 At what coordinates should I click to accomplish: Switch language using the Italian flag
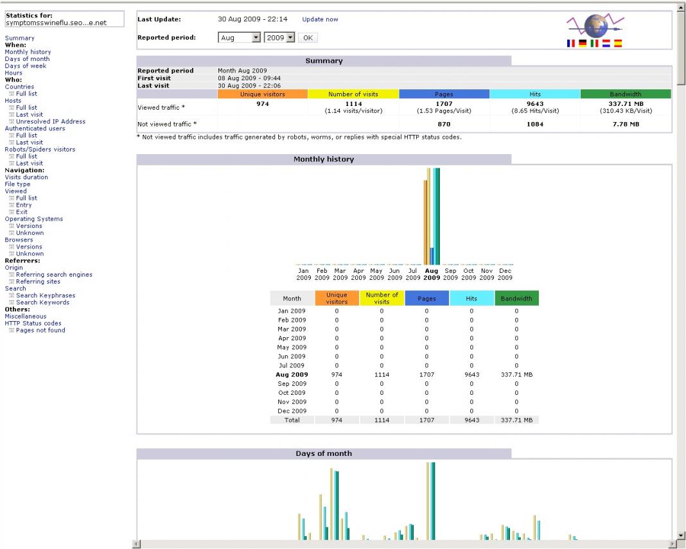pos(594,44)
